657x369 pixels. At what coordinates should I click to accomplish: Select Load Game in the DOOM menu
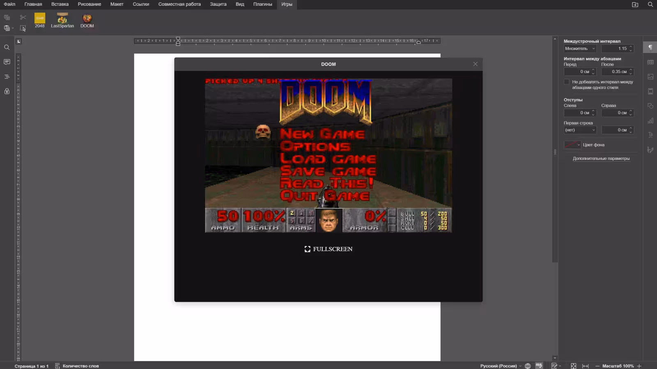click(x=328, y=158)
